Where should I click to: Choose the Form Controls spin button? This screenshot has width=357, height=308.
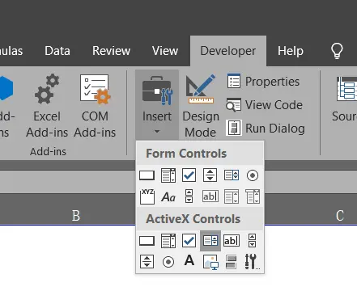210,175
